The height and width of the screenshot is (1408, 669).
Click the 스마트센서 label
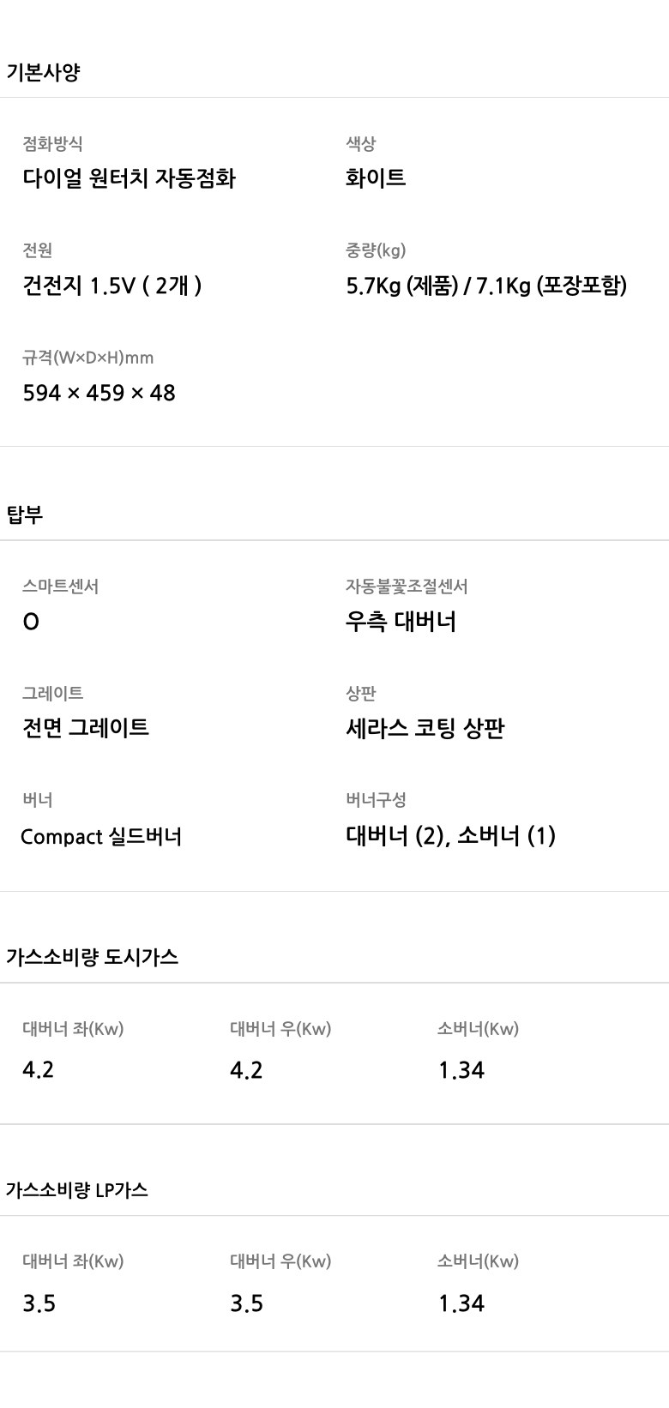60,587
